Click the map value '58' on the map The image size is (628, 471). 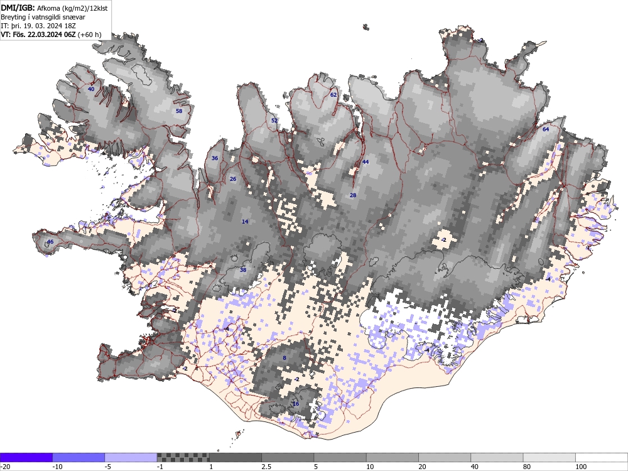(x=179, y=111)
